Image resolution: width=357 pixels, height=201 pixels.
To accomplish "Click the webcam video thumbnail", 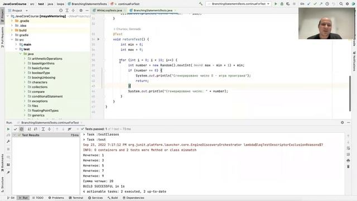I will (x=326, y=23).
